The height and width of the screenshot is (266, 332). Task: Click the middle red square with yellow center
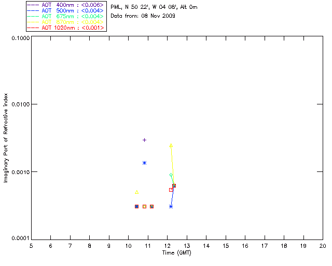[144, 207]
